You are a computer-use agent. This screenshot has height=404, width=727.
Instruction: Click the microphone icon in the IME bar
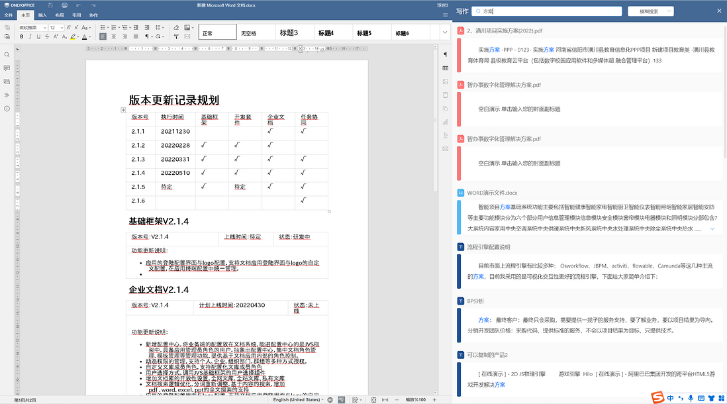tap(691, 398)
